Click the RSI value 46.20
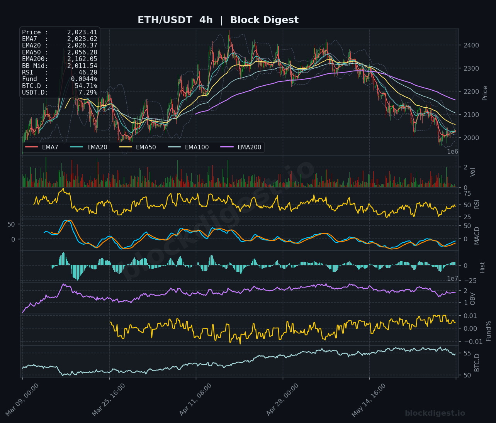 [x=88, y=73]
